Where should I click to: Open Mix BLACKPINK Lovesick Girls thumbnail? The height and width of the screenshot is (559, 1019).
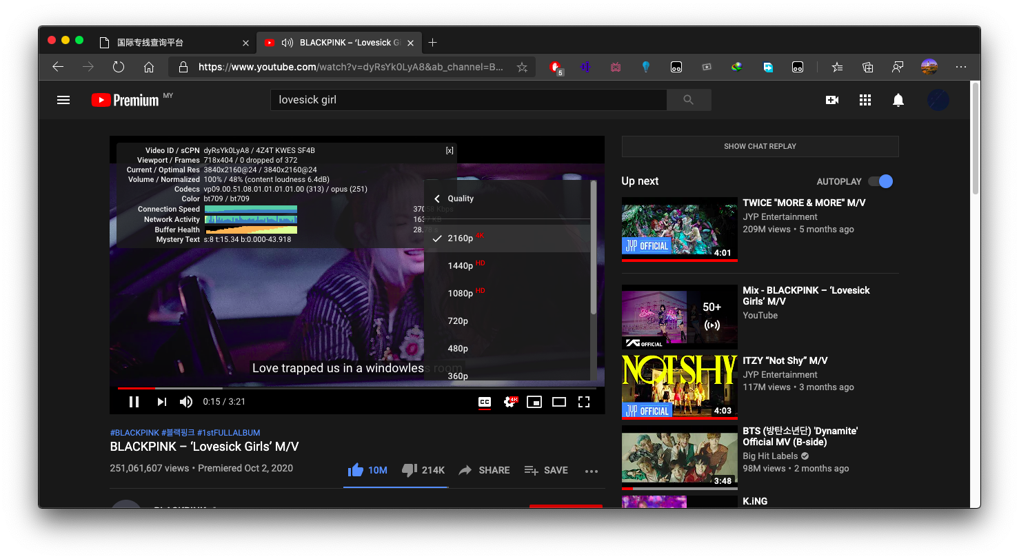coord(680,317)
